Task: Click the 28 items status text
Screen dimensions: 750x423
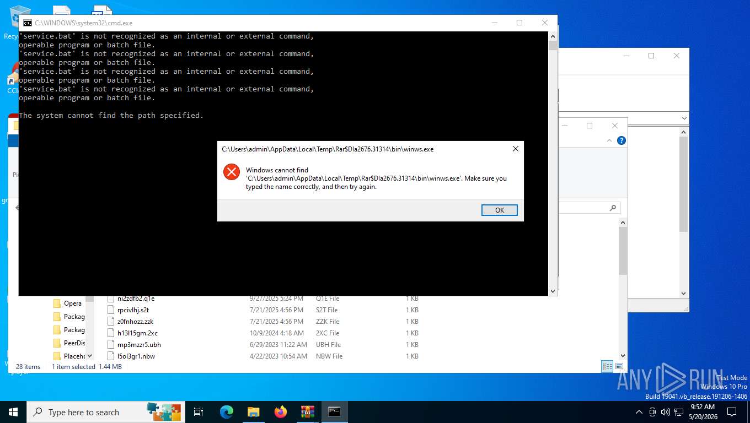Action: (x=28, y=367)
